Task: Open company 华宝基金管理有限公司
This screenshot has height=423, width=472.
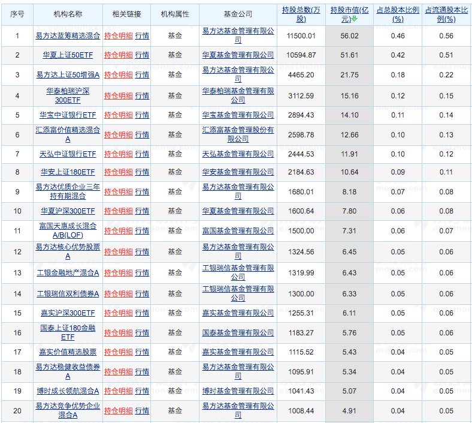Action: point(238,115)
